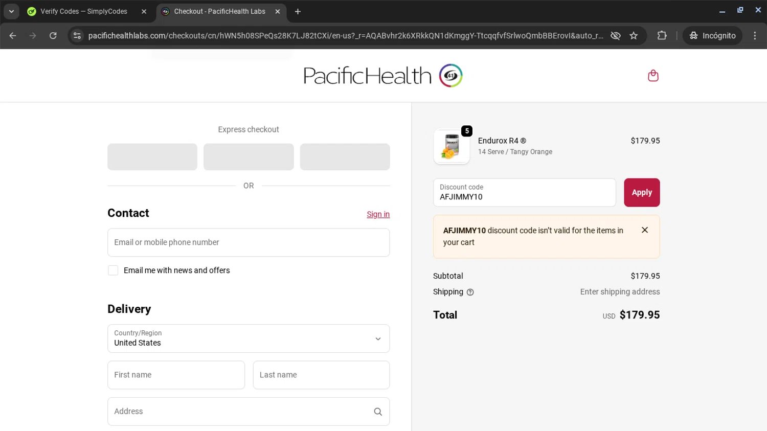Expand the Country/Region dropdown
The height and width of the screenshot is (431, 767).
(x=249, y=338)
